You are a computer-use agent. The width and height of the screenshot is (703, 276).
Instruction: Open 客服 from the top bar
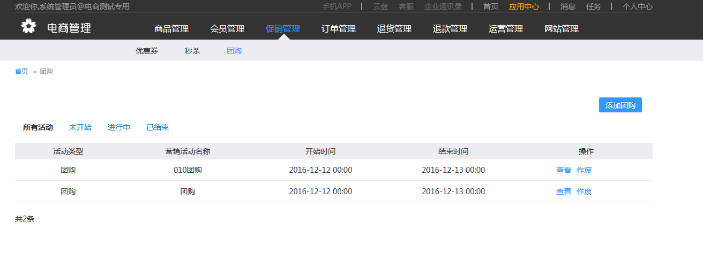406,6
